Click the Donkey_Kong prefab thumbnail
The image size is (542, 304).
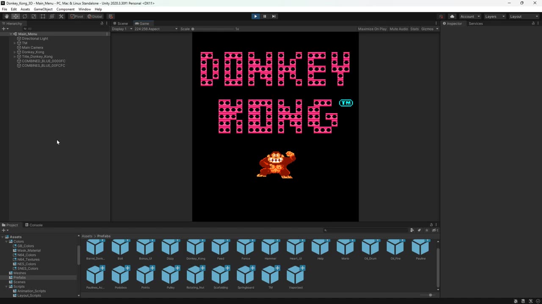[x=195, y=247]
